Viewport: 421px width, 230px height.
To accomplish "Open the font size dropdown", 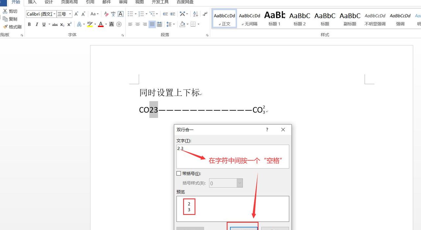I will 70,14.
